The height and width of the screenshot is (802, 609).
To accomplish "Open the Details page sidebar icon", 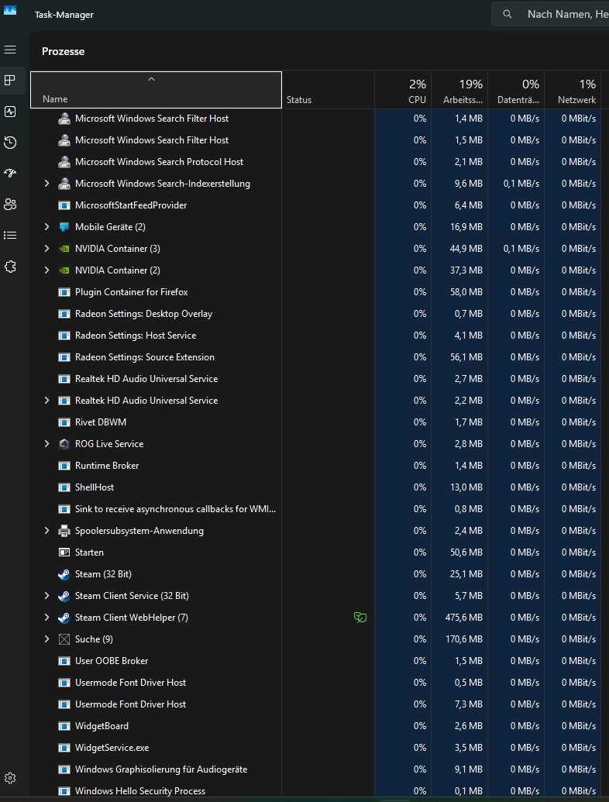I will pyautogui.click(x=10, y=236).
